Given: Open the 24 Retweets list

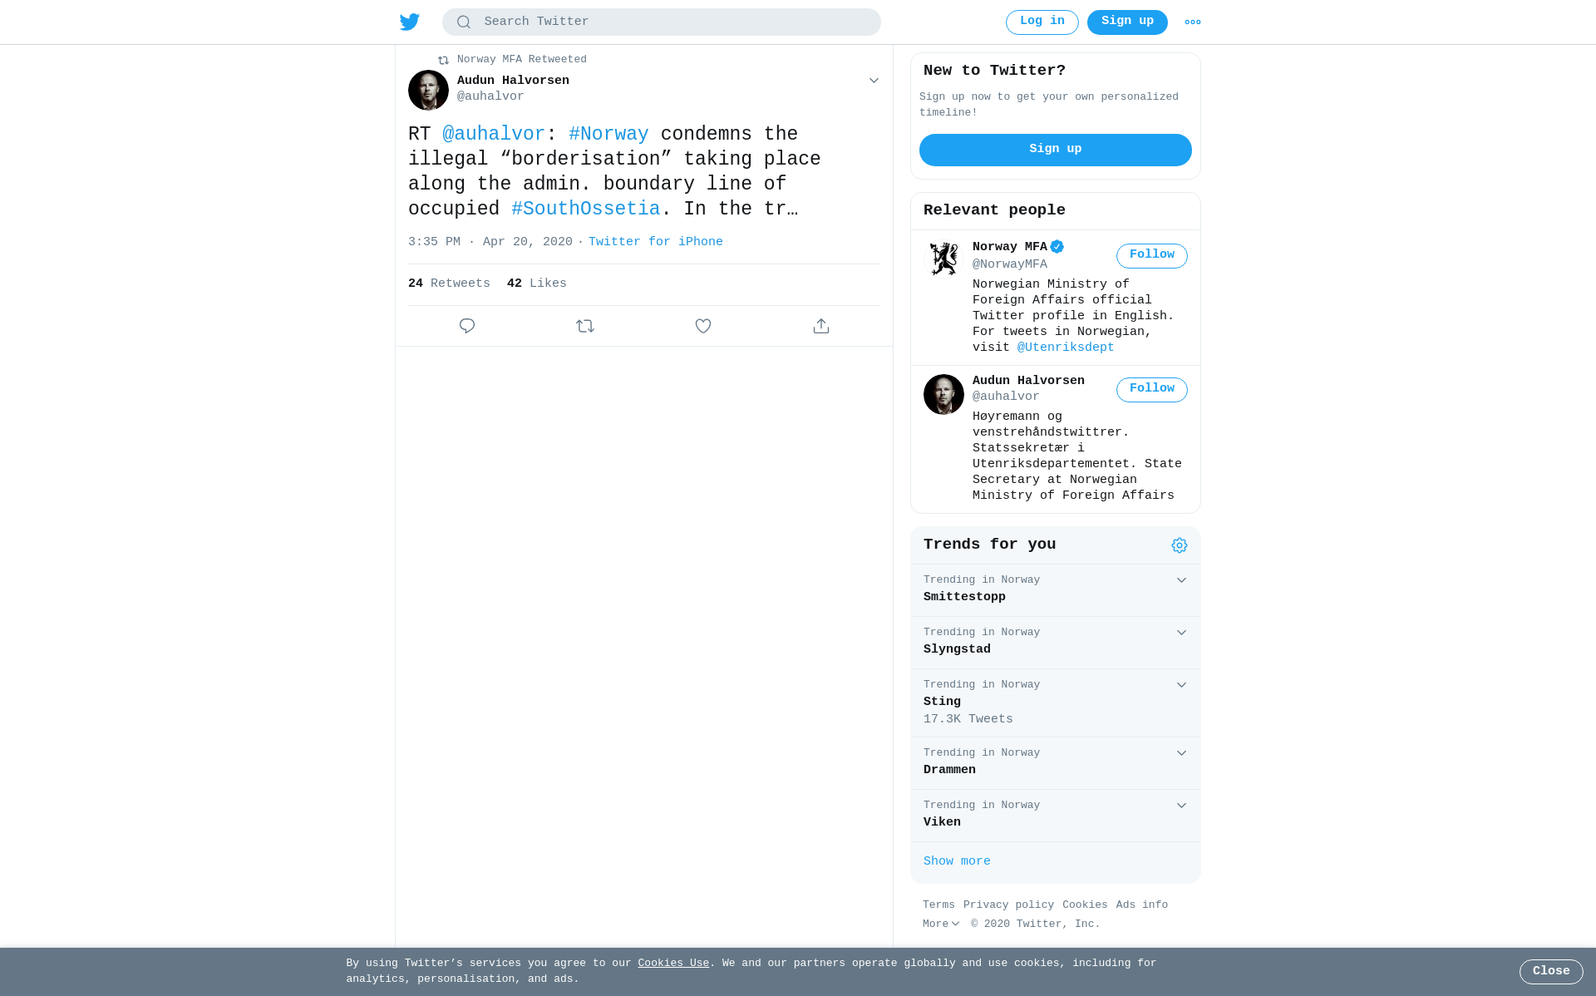Looking at the screenshot, I should [x=449, y=284].
